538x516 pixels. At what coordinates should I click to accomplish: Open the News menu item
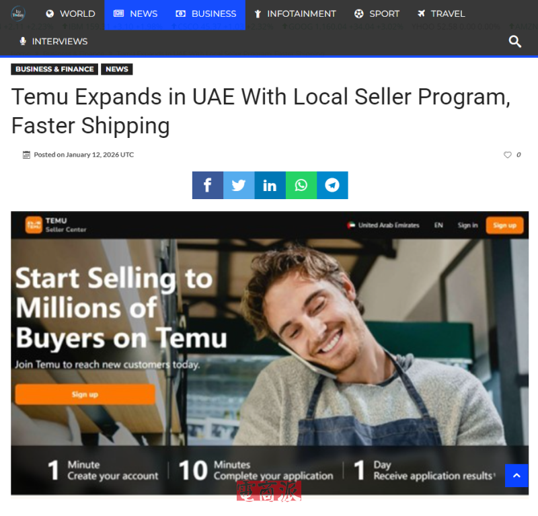(x=136, y=13)
